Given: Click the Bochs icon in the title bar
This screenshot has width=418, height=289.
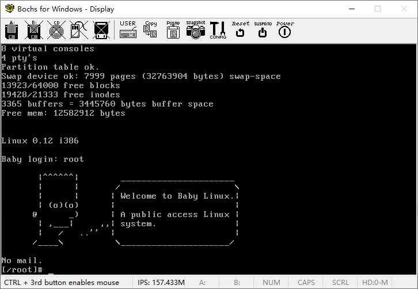Looking at the screenshot, I should pyautogui.click(x=9, y=9).
